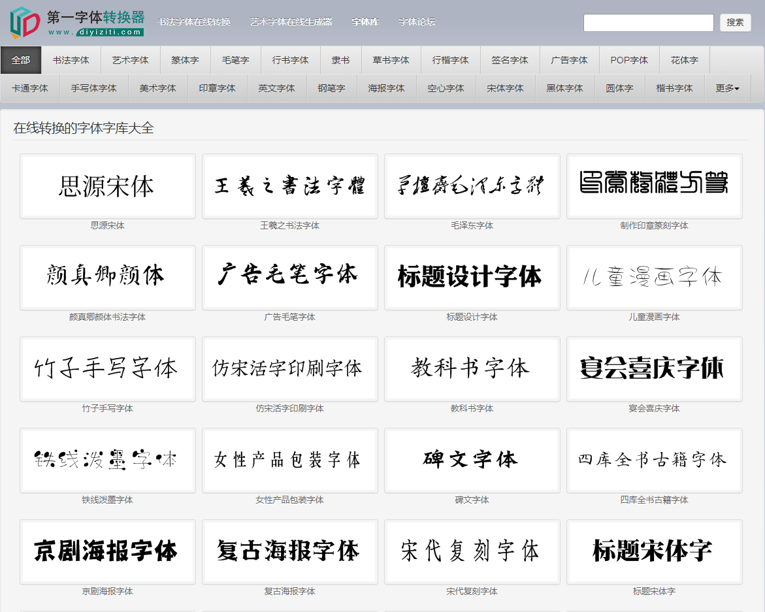Switch to the 毛笔字 category tab

coord(235,59)
